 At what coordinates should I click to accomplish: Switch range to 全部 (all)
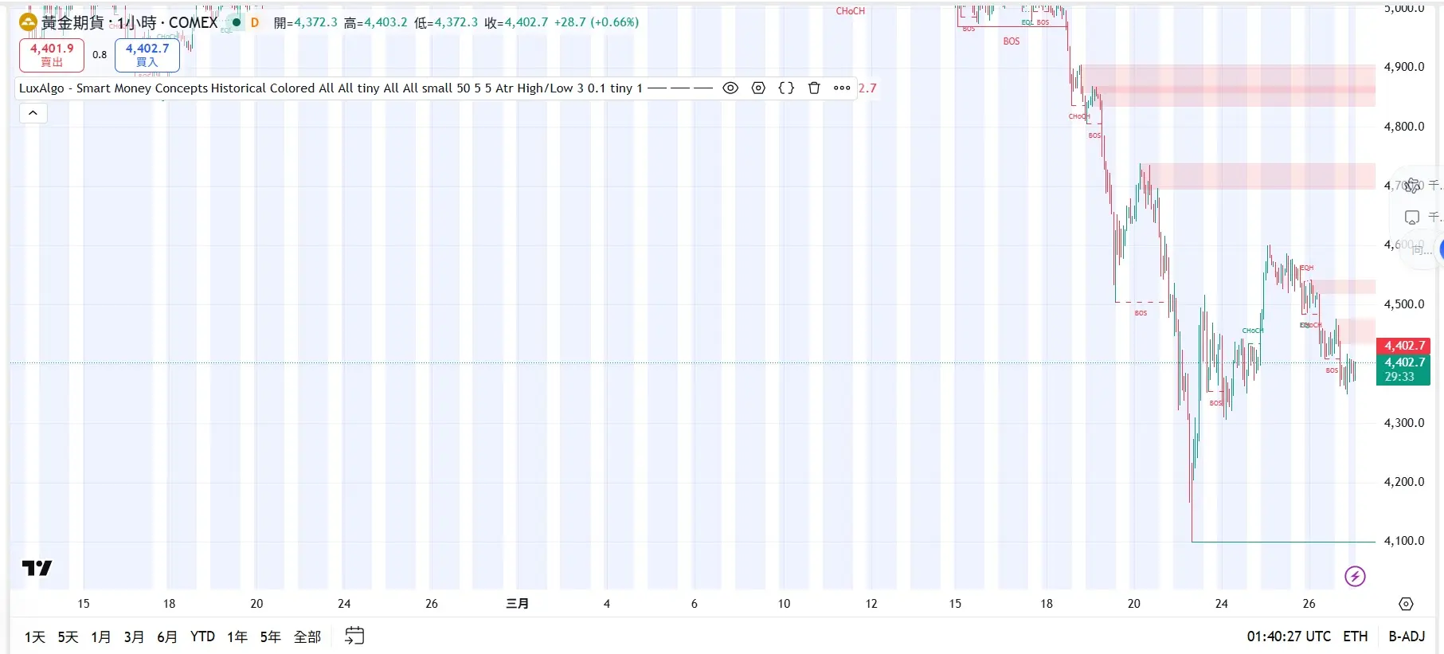pos(307,636)
